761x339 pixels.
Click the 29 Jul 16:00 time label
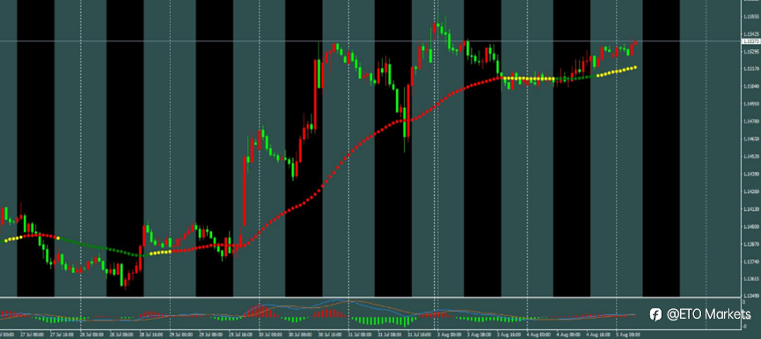(241, 334)
